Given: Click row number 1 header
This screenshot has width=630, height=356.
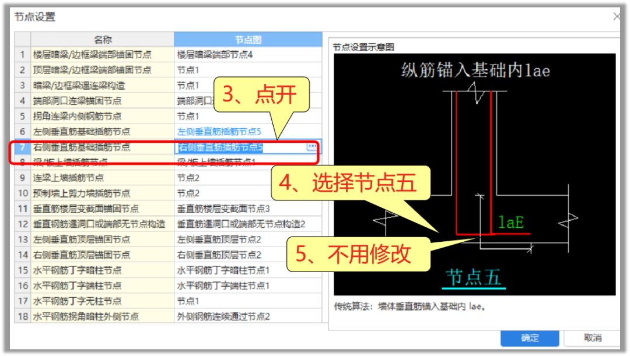Looking at the screenshot, I should pos(23,55).
